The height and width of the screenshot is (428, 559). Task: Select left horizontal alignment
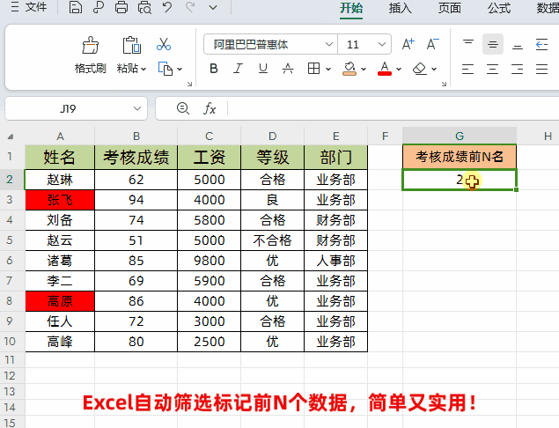468,69
